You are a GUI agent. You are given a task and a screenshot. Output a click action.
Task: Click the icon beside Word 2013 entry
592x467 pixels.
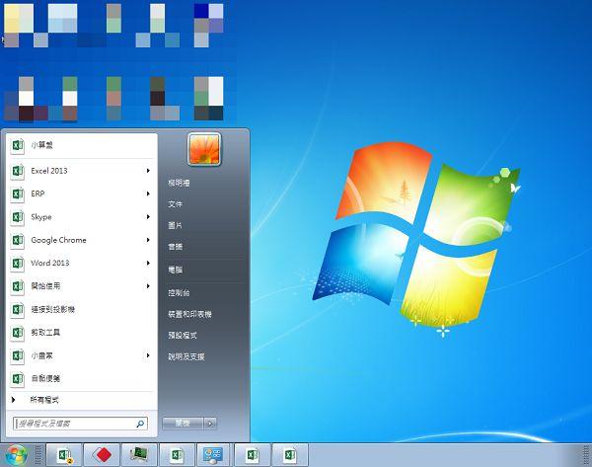pos(18,263)
